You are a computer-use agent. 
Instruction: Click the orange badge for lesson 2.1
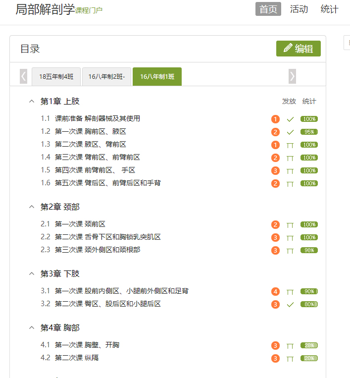tap(276, 224)
